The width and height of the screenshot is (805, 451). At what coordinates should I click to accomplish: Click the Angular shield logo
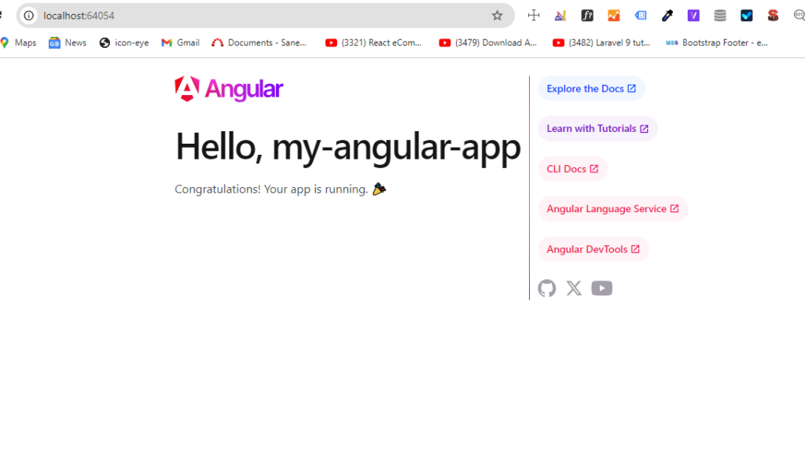pyautogui.click(x=187, y=89)
